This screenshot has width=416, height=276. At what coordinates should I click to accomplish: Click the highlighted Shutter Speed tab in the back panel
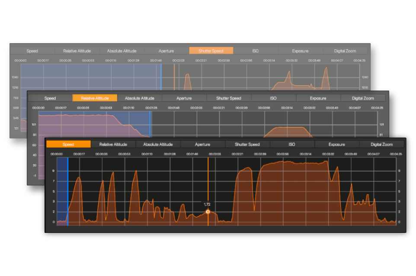click(x=211, y=51)
